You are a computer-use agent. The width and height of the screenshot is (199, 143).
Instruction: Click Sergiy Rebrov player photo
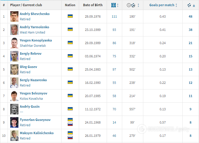pyautogui.click(x=14, y=56)
